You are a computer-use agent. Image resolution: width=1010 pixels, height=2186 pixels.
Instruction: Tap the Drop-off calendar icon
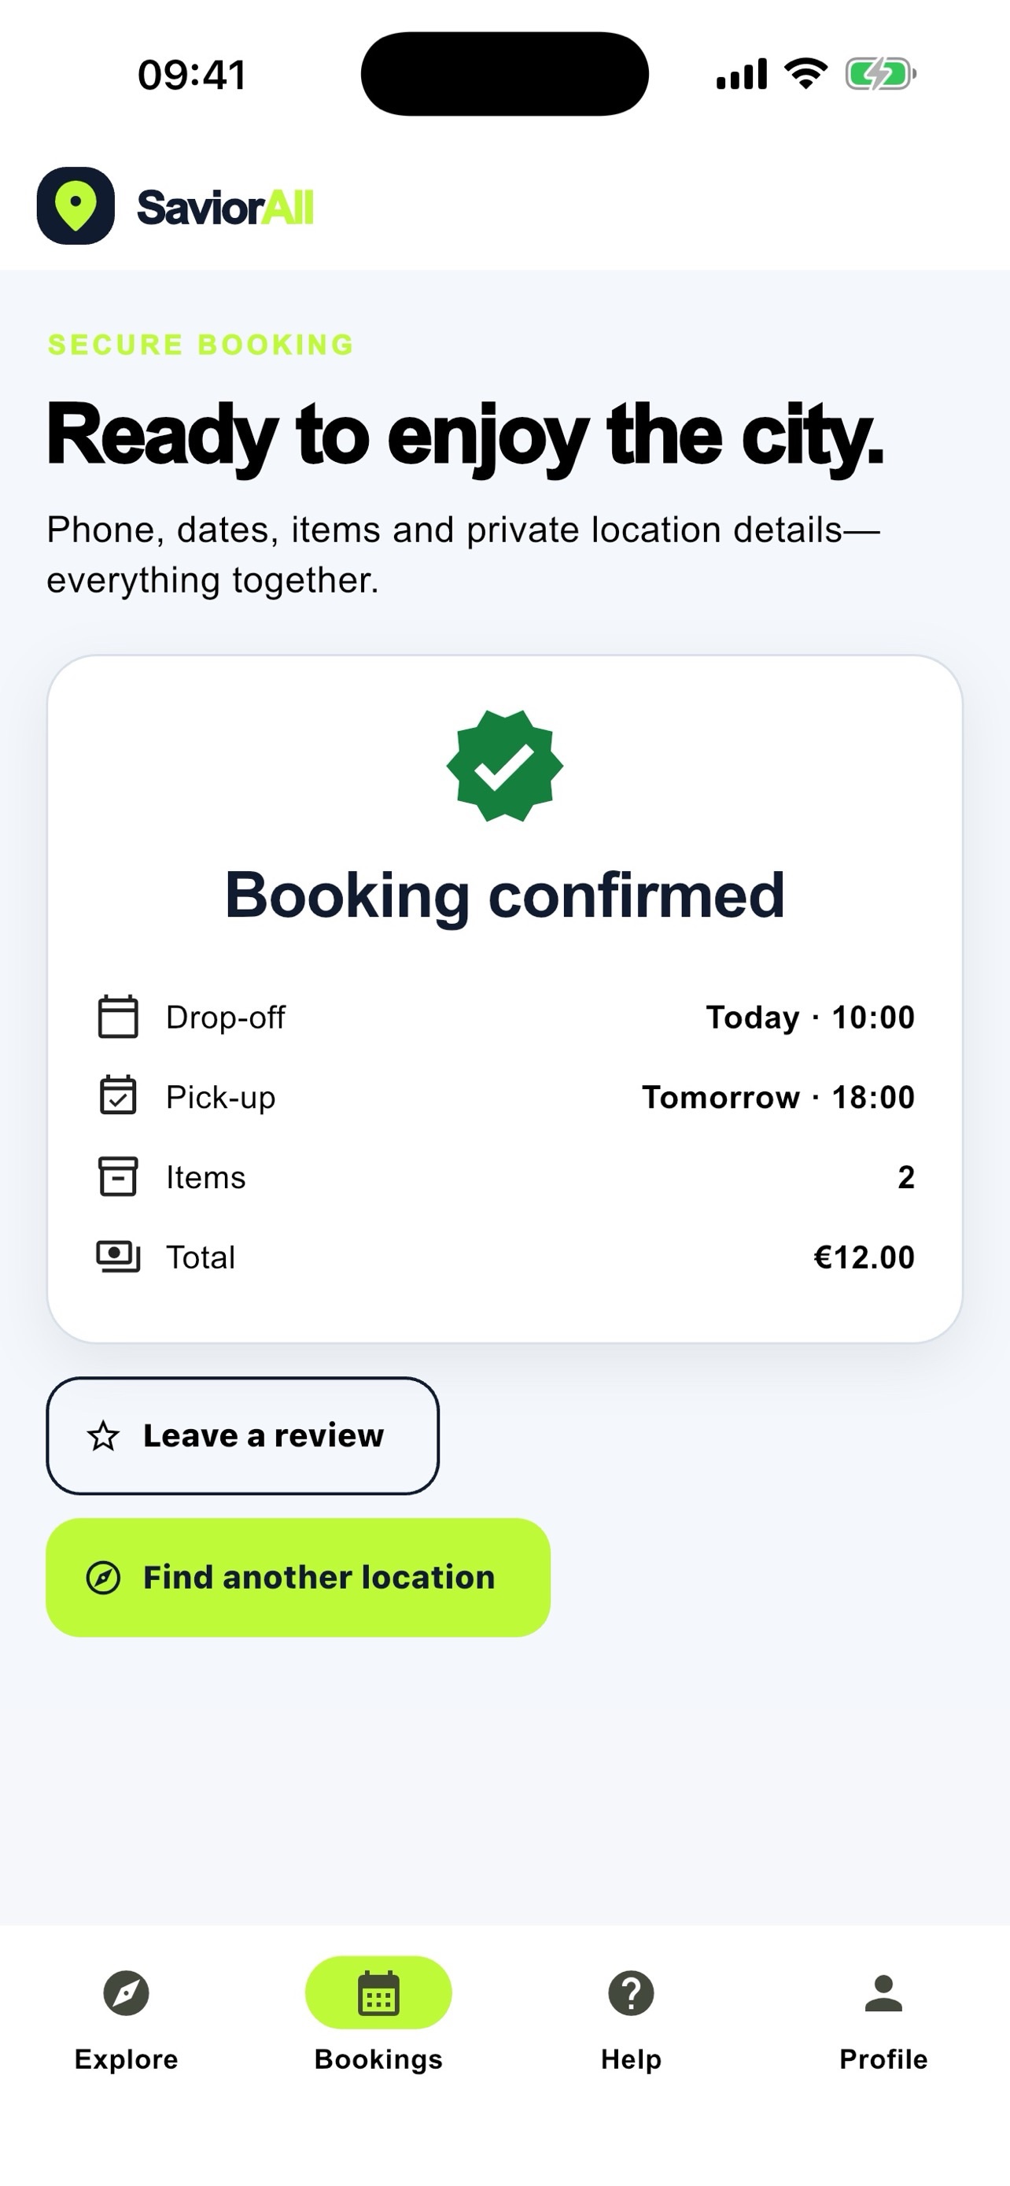(118, 1017)
